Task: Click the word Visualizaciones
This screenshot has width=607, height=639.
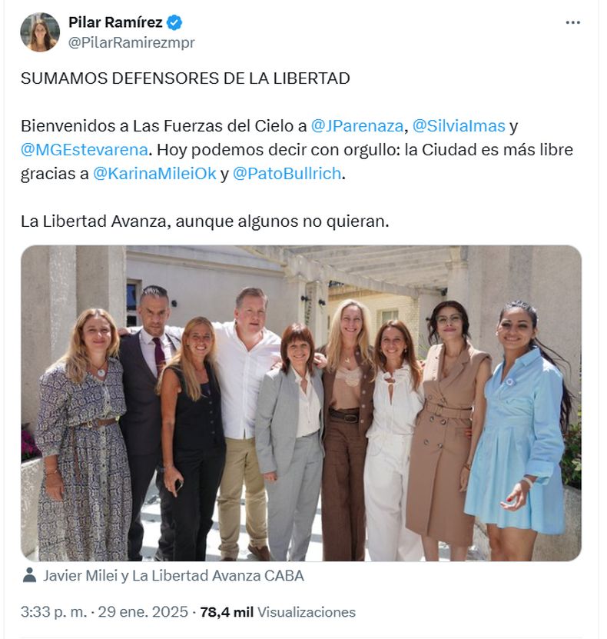Action: point(307,612)
